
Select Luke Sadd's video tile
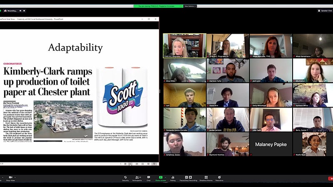tap(271, 120)
